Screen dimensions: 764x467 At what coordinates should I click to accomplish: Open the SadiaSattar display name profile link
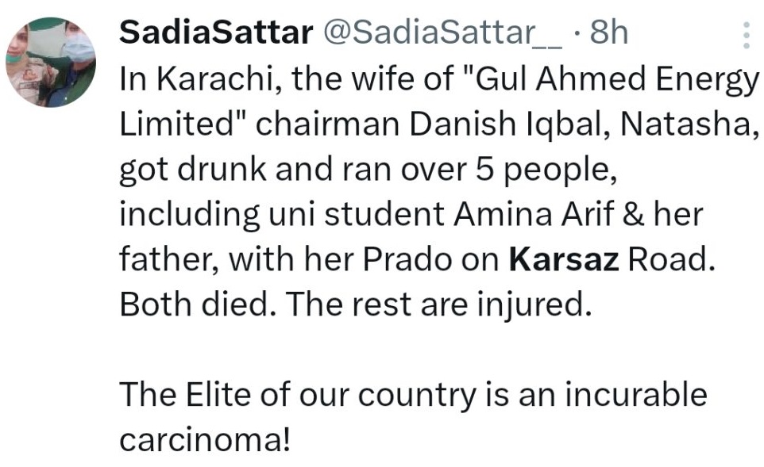pyautogui.click(x=216, y=33)
